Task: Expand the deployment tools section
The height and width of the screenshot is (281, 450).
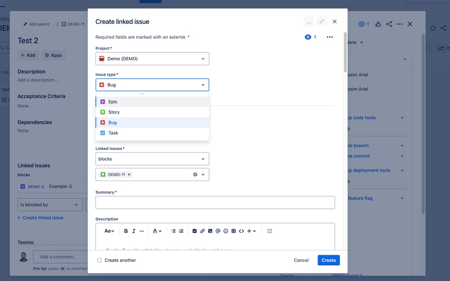Action: [402, 170]
